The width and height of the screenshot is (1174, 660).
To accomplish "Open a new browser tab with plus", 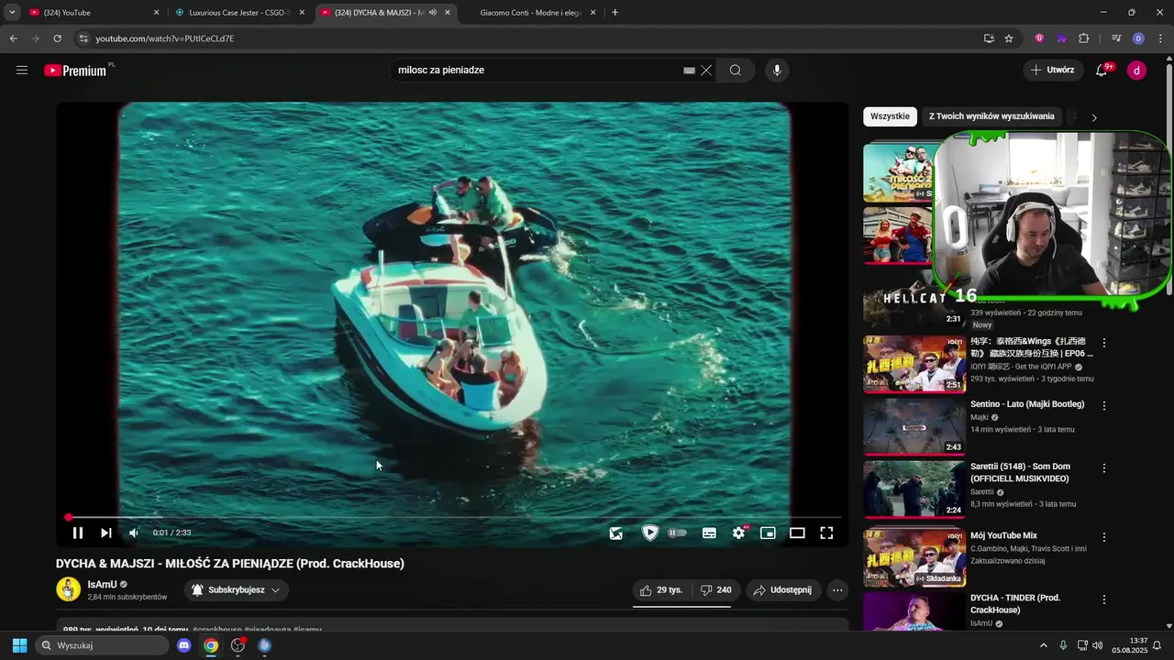I will 615,13.
